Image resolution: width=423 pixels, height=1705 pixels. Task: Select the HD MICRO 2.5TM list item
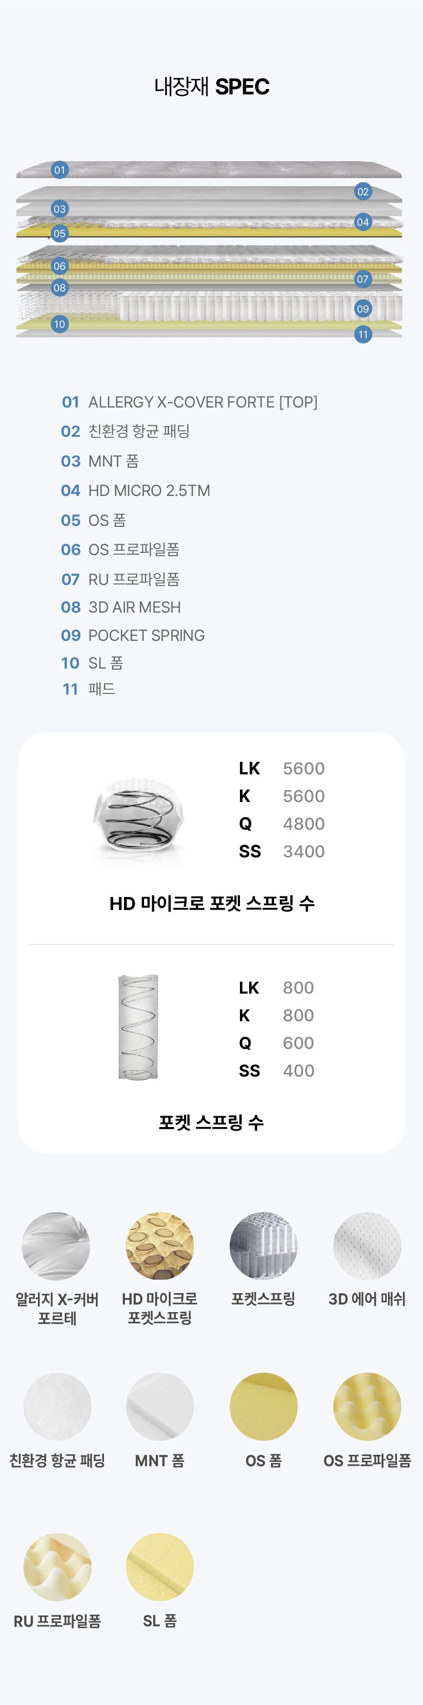[135, 491]
